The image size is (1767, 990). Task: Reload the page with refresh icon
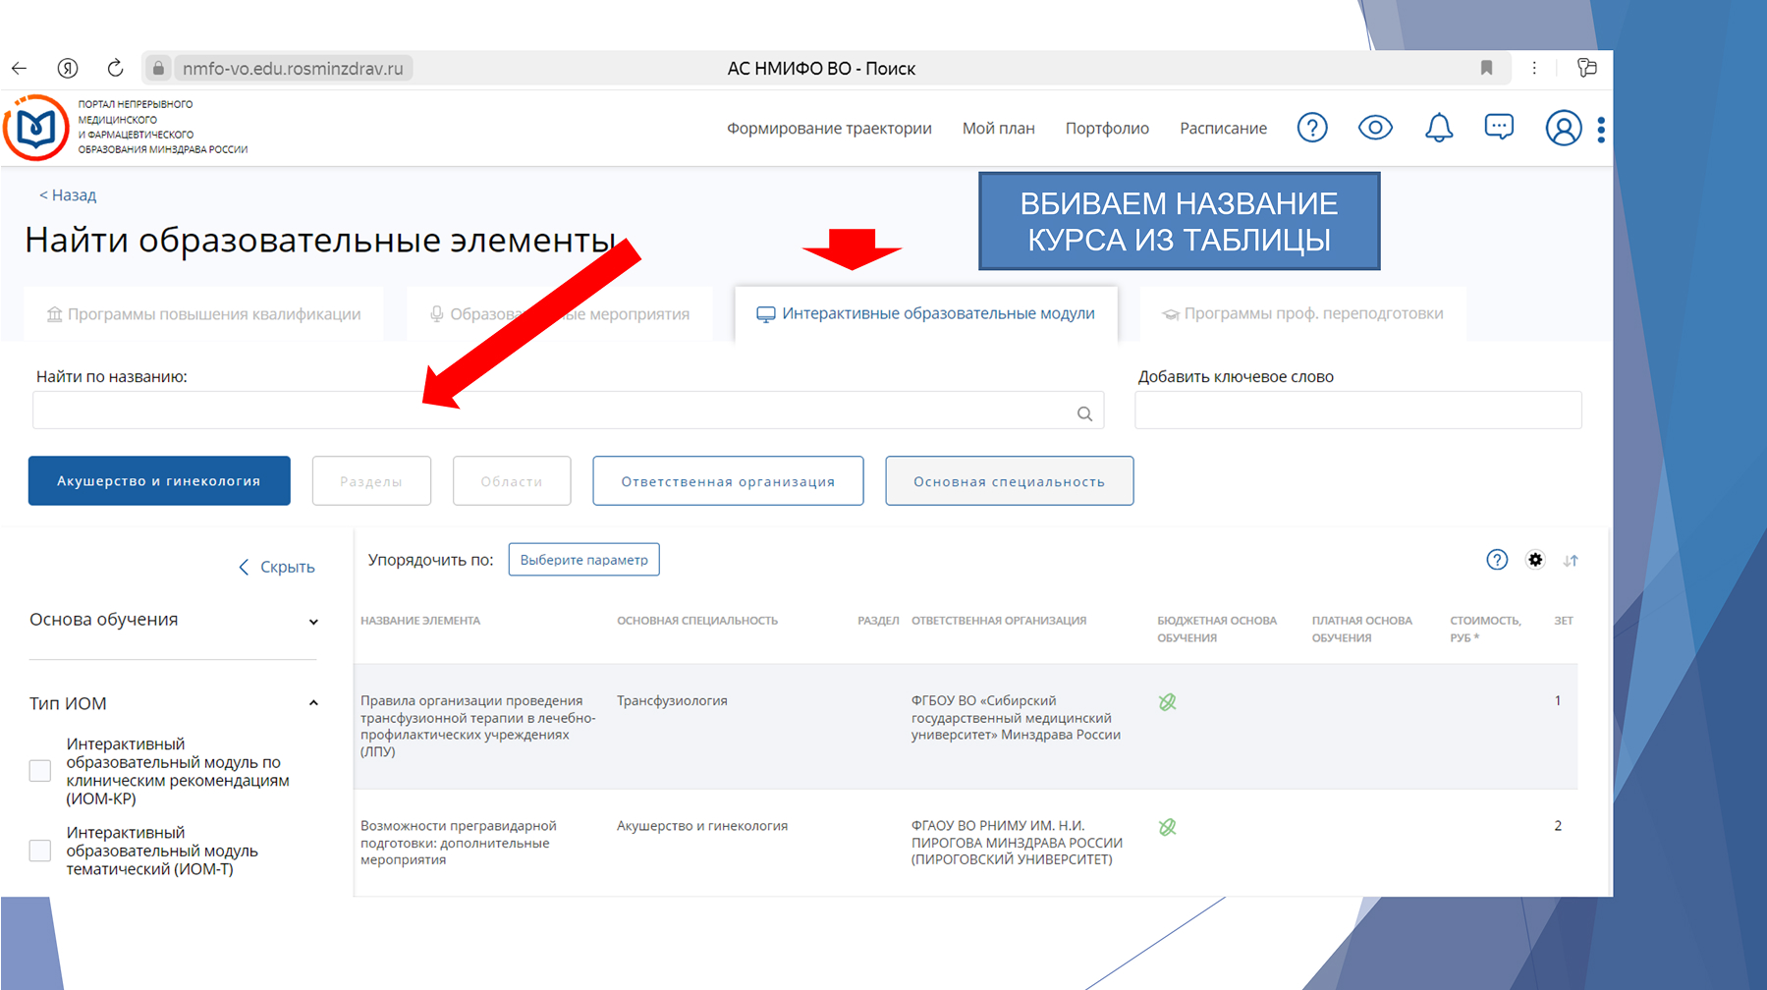pos(115,68)
